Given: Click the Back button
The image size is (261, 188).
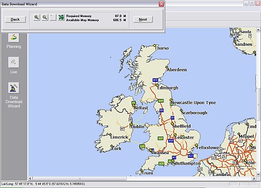Looking at the screenshot, I should 15,19.
